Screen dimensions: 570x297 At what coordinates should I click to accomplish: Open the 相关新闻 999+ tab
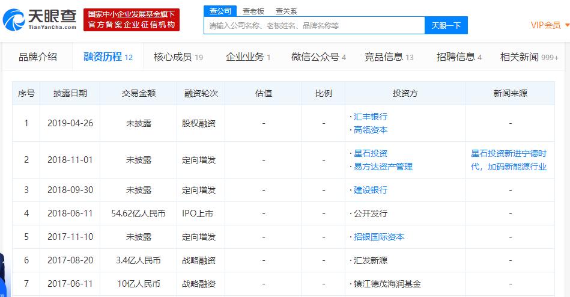pyautogui.click(x=529, y=57)
